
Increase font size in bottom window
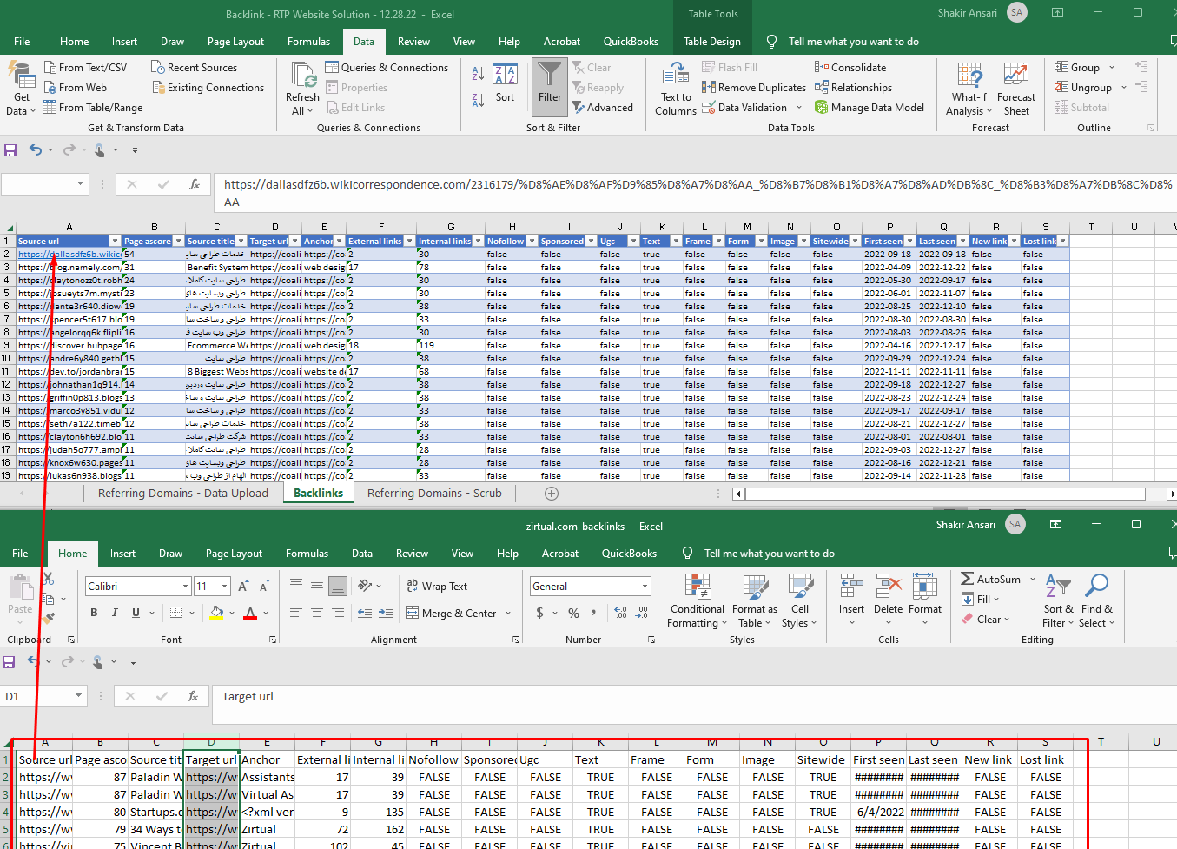click(243, 587)
